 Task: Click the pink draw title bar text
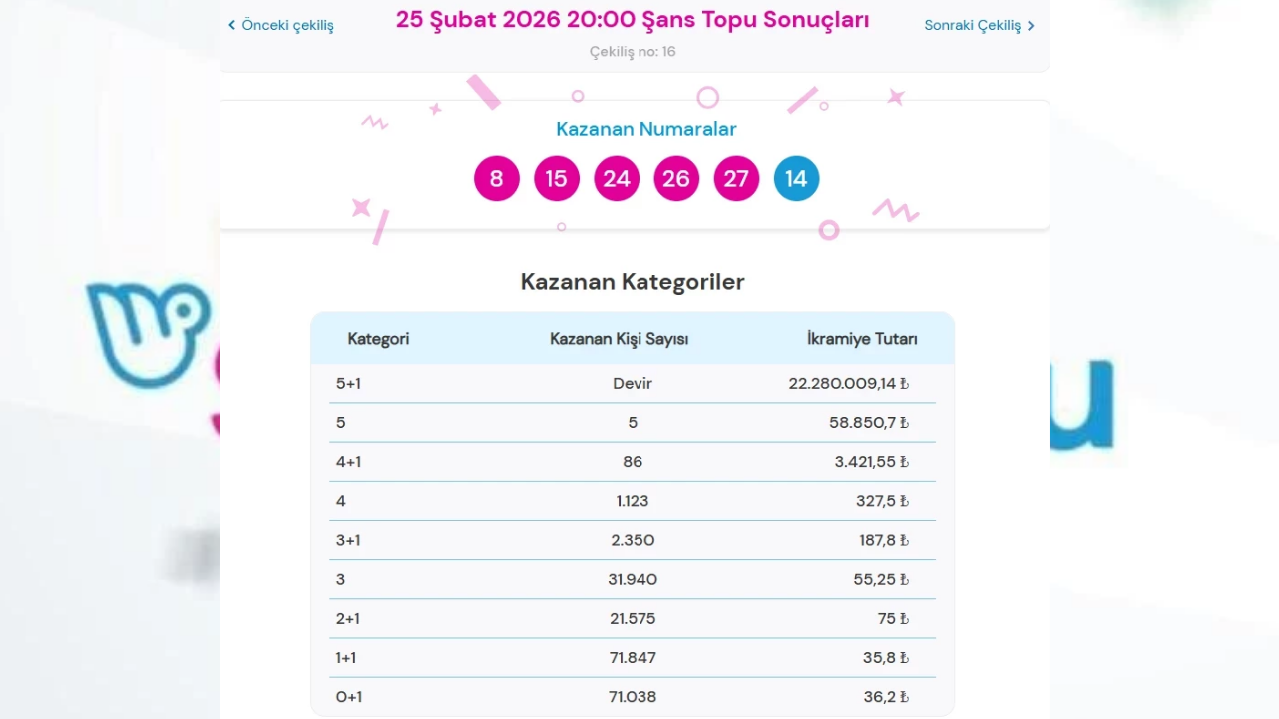click(632, 19)
